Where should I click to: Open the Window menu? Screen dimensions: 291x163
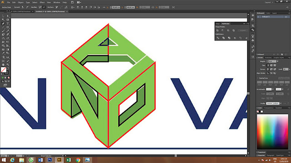(56, 2)
